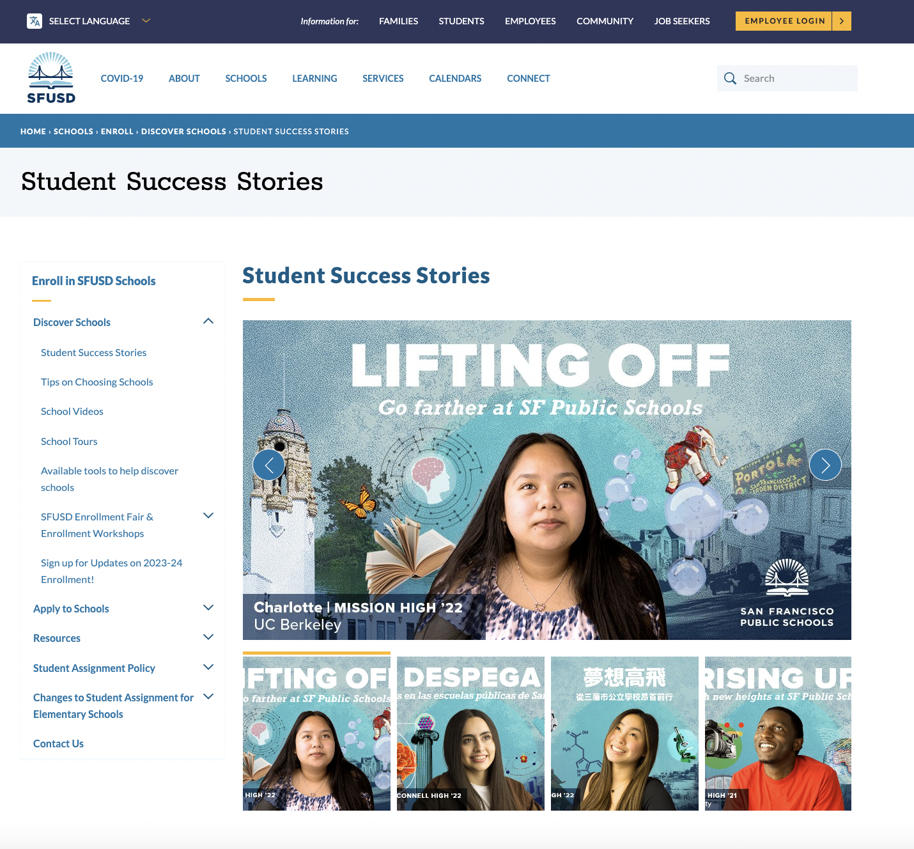914x849 pixels.
Task: Click the search magnifier icon
Action: pyautogui.click(x=730, y=79)
